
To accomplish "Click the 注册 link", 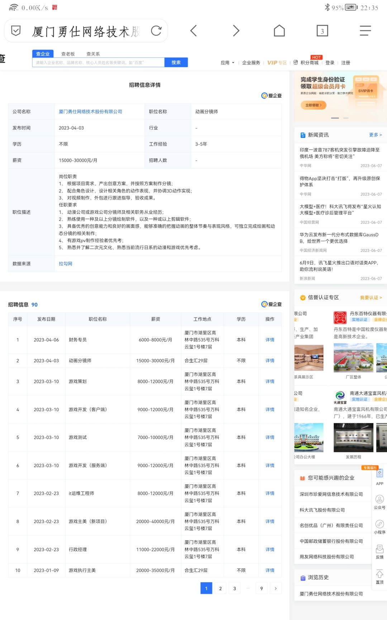I will click(x=346, y=63).
